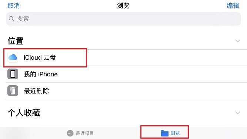The width and height of the screenshot is (247, 139).
Task: Open the iCloud 云盘 cloud icon
Action: click(x=13, y=57)
